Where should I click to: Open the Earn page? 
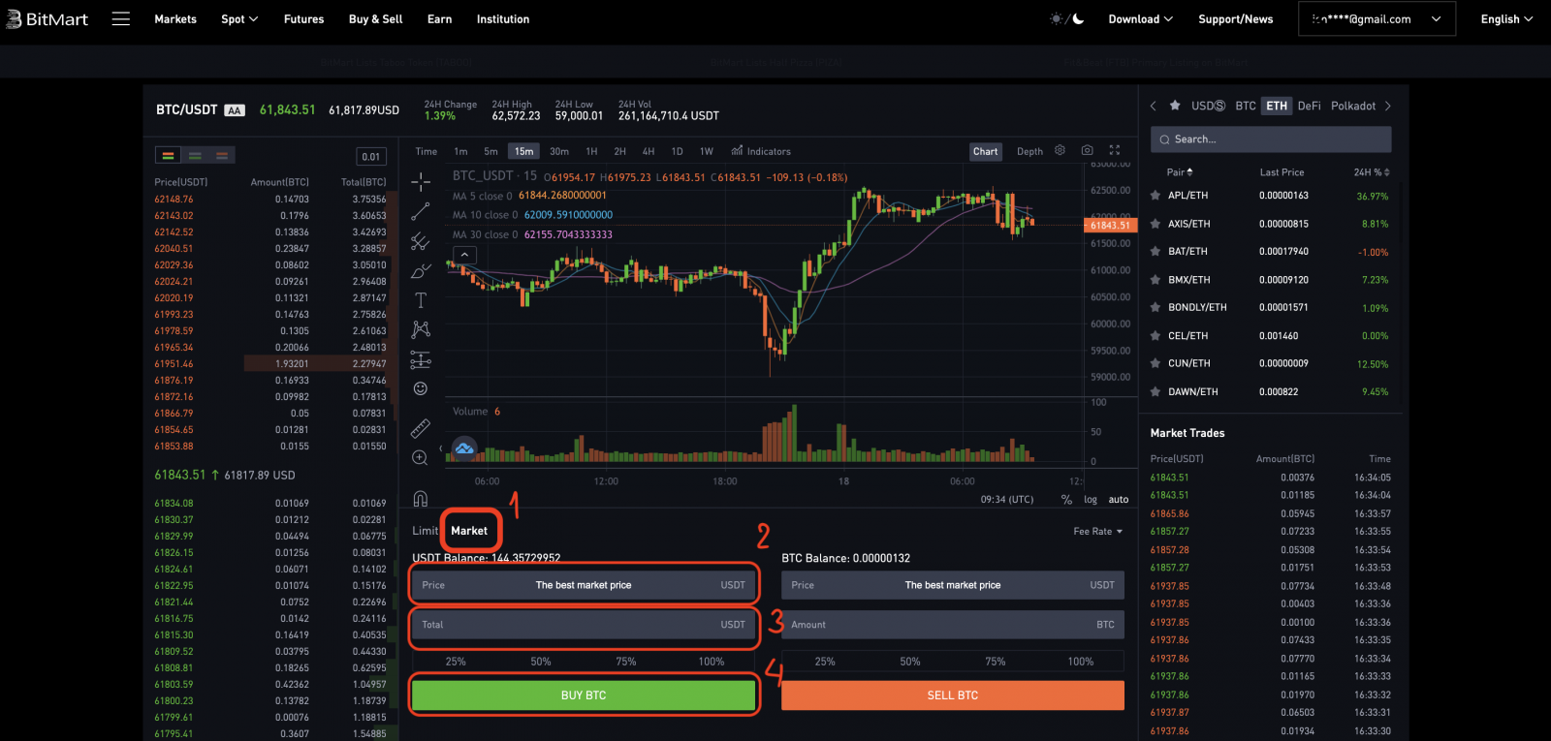(440, 19)
